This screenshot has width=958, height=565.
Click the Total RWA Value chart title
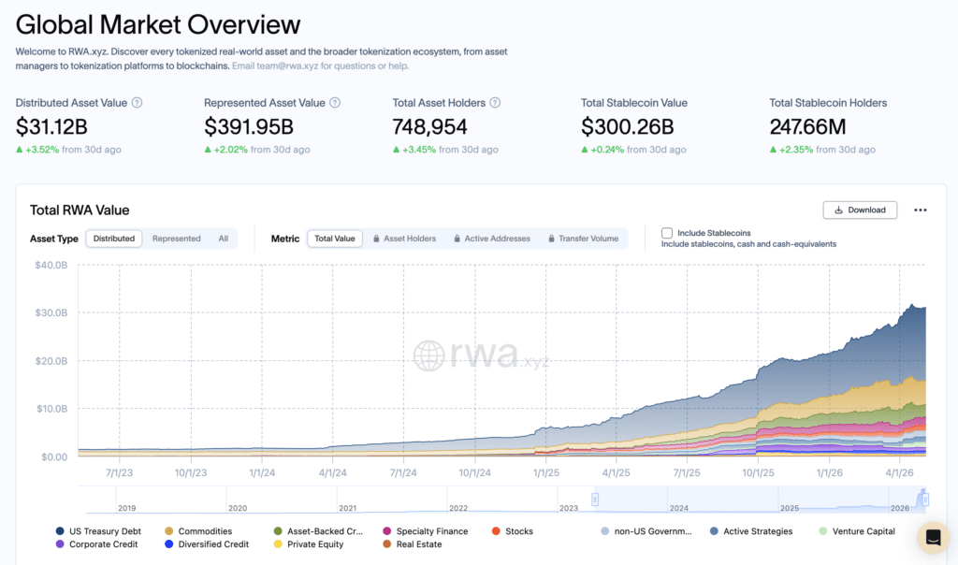point(80,210)
